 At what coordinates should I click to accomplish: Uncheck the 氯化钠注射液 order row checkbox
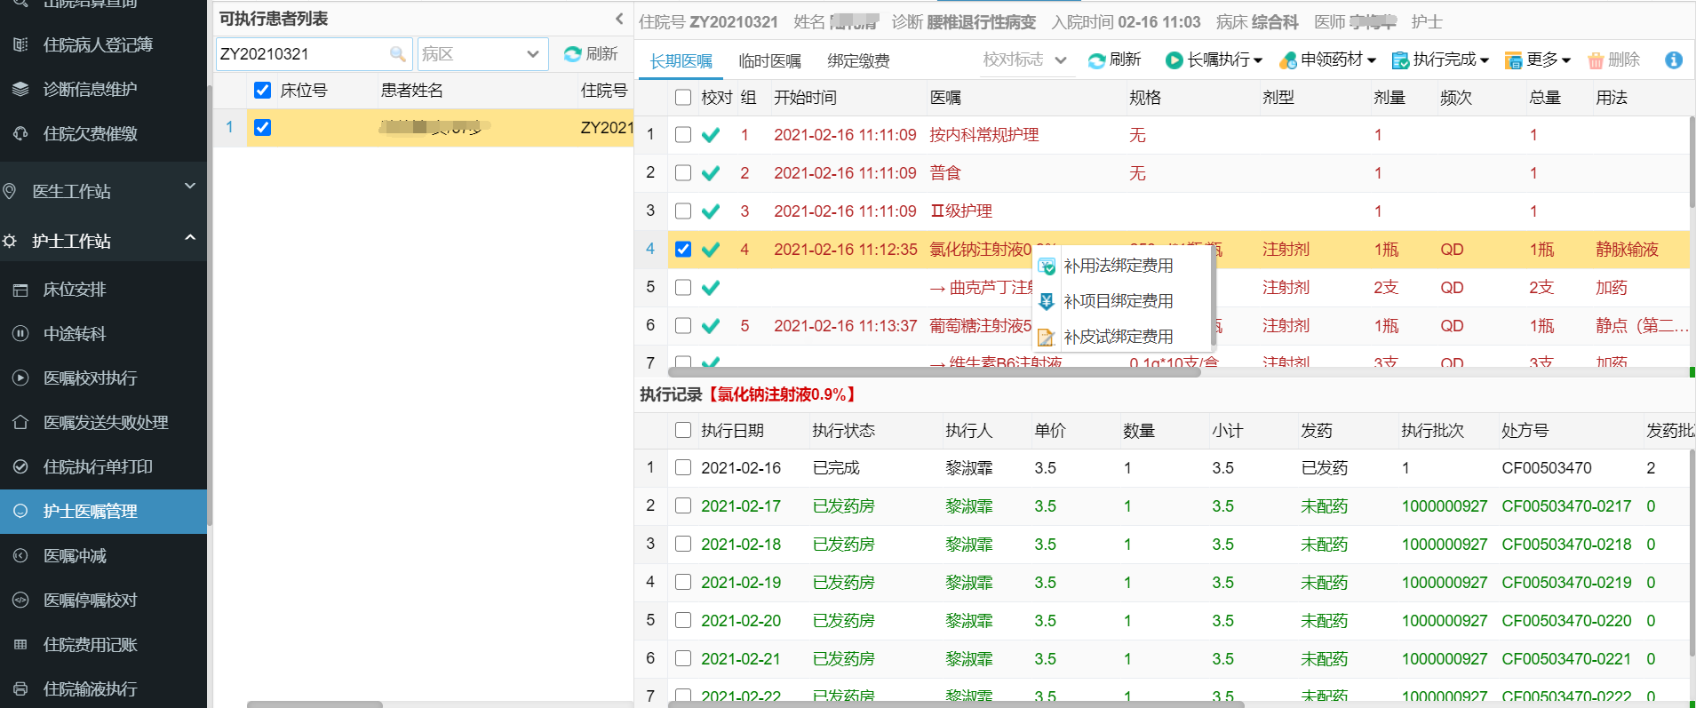coord(683,250)
